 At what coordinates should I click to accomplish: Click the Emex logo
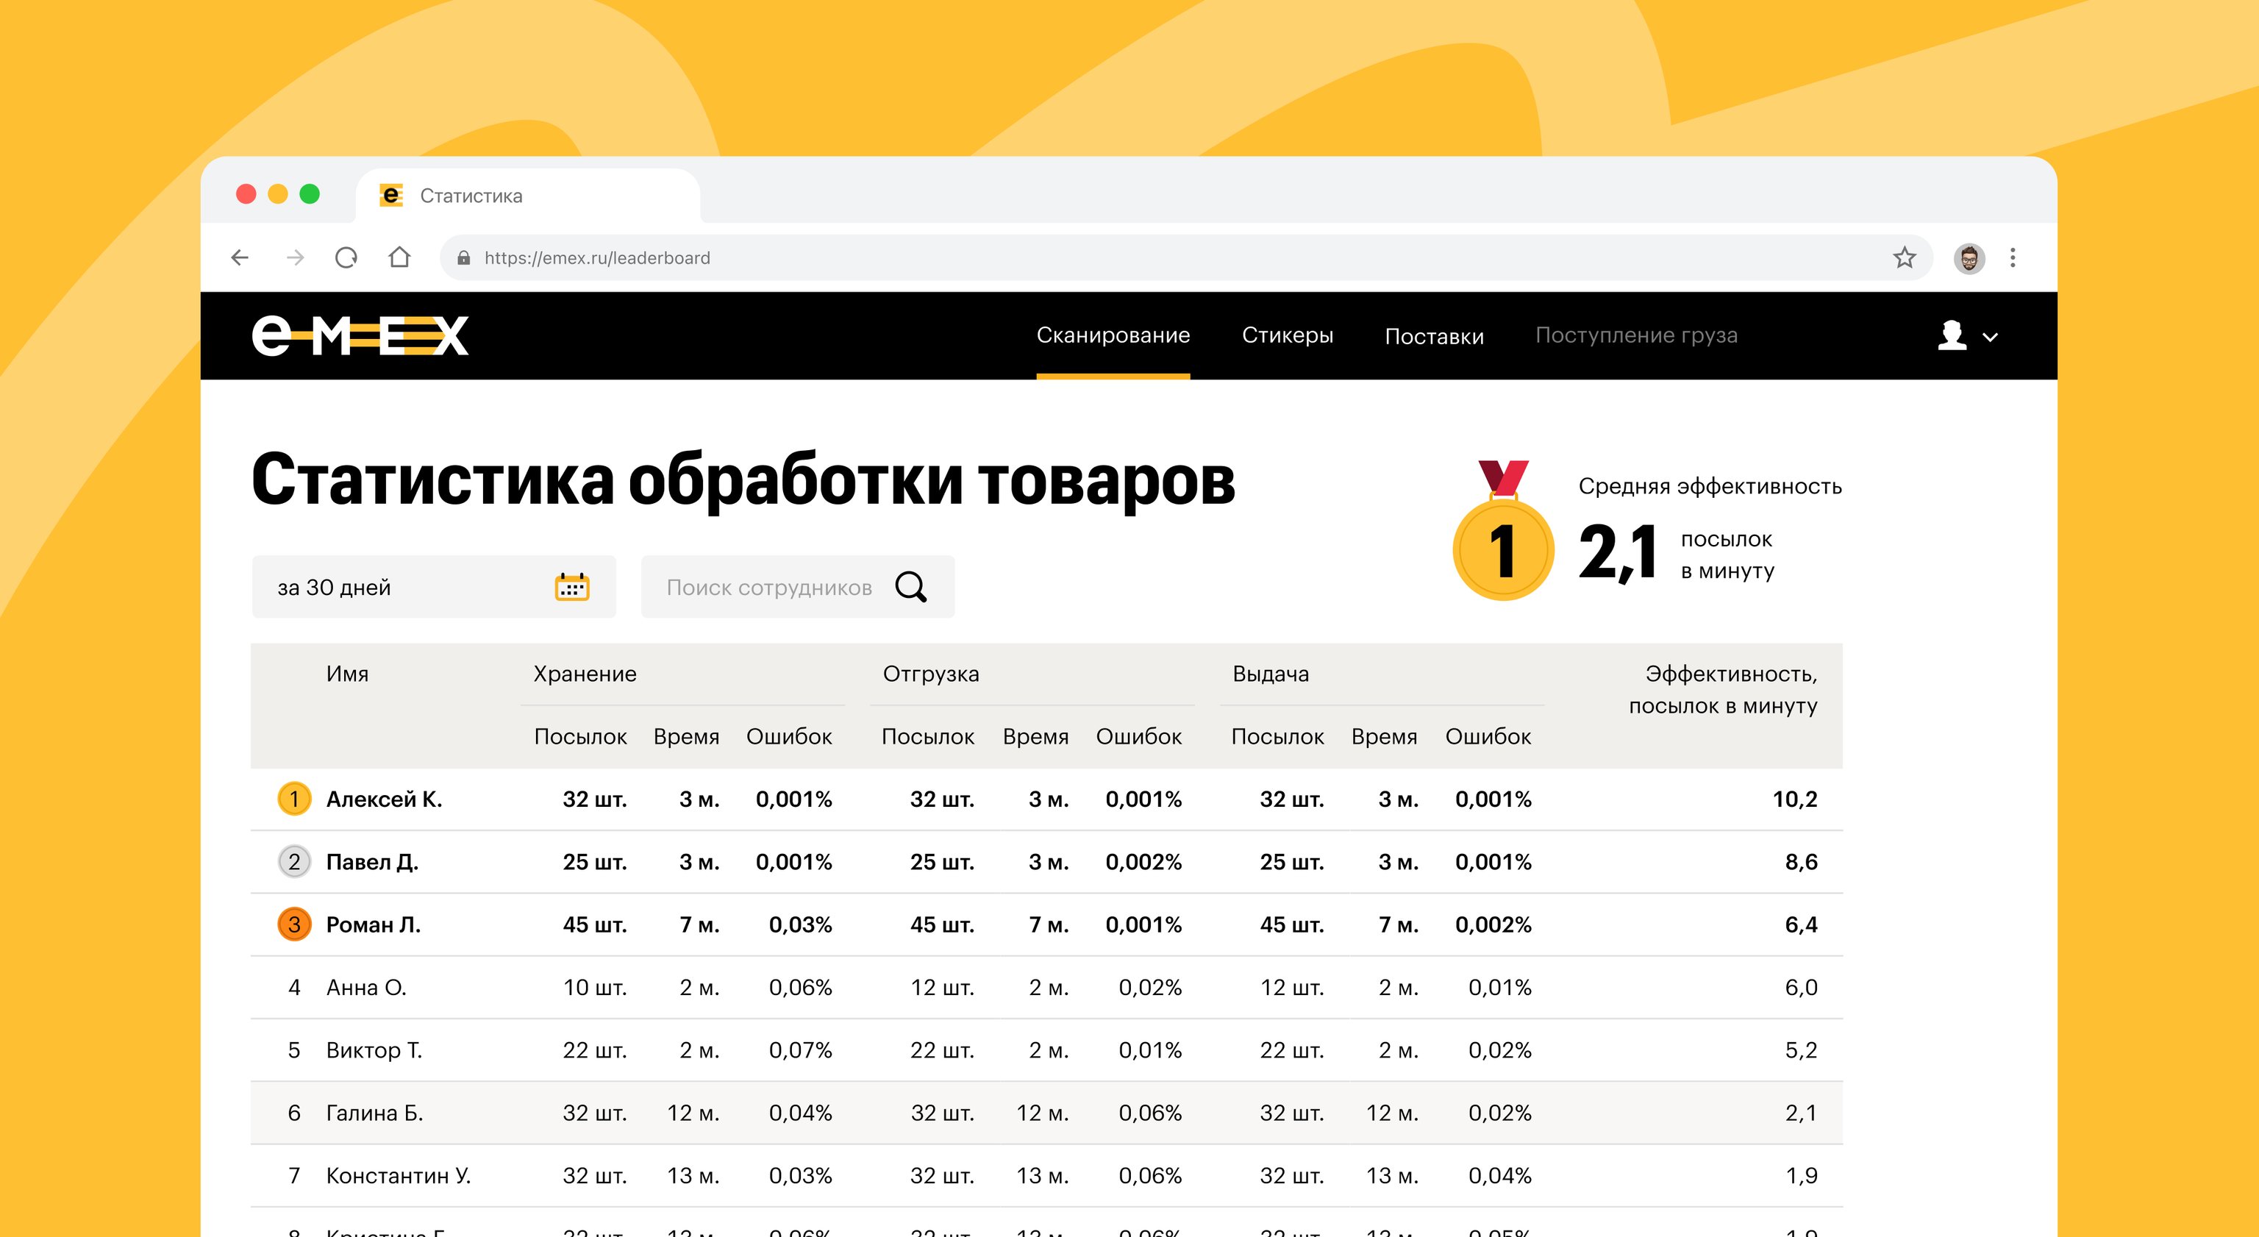360,336
